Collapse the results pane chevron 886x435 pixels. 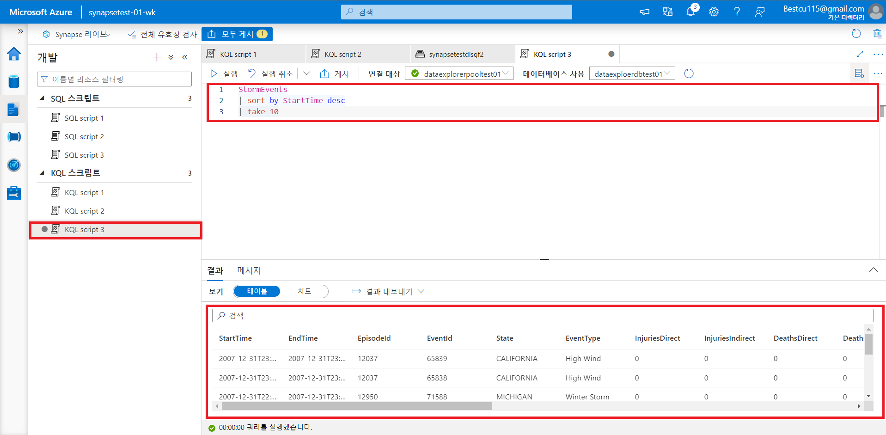pos(873,270)
